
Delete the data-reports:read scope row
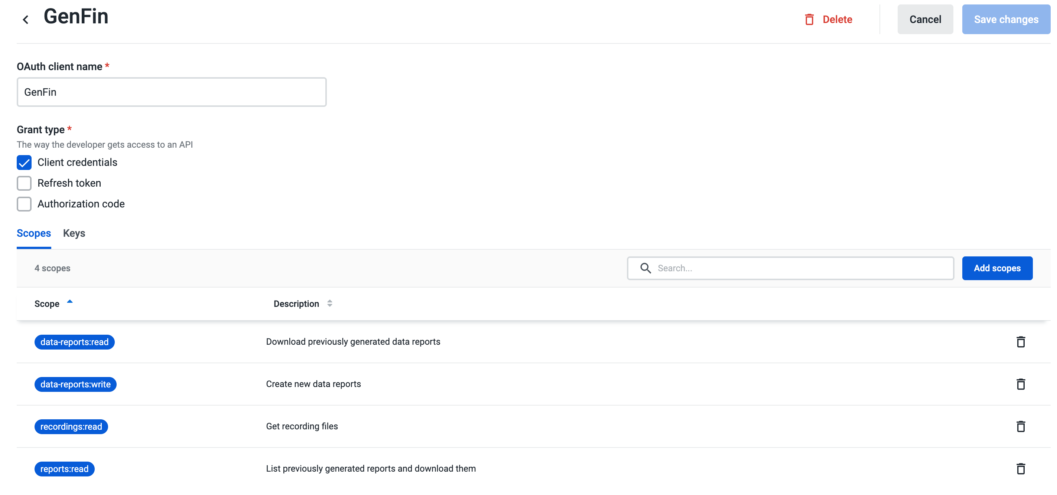click(1021, 342)
